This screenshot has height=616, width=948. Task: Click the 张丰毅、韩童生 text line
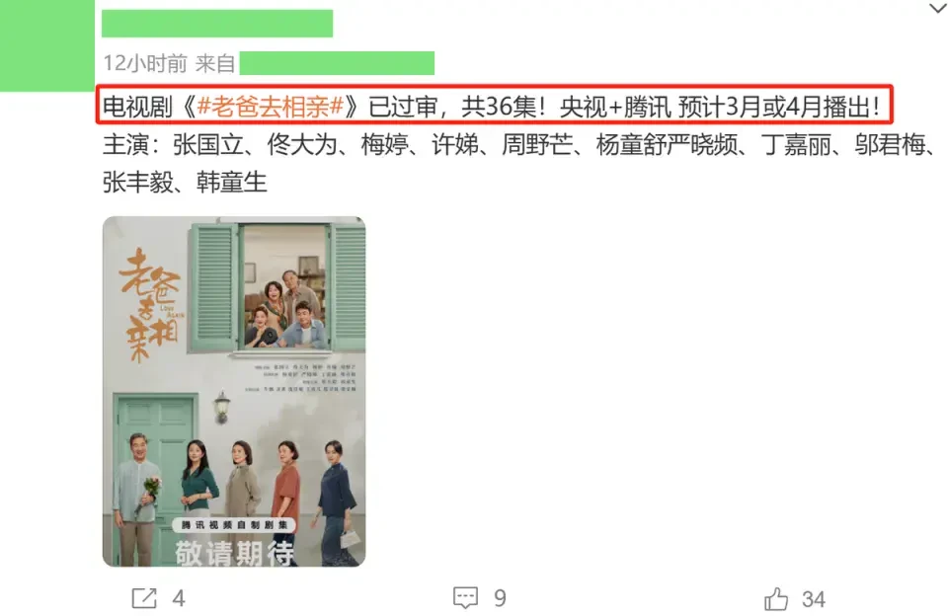tap(185, 182)
